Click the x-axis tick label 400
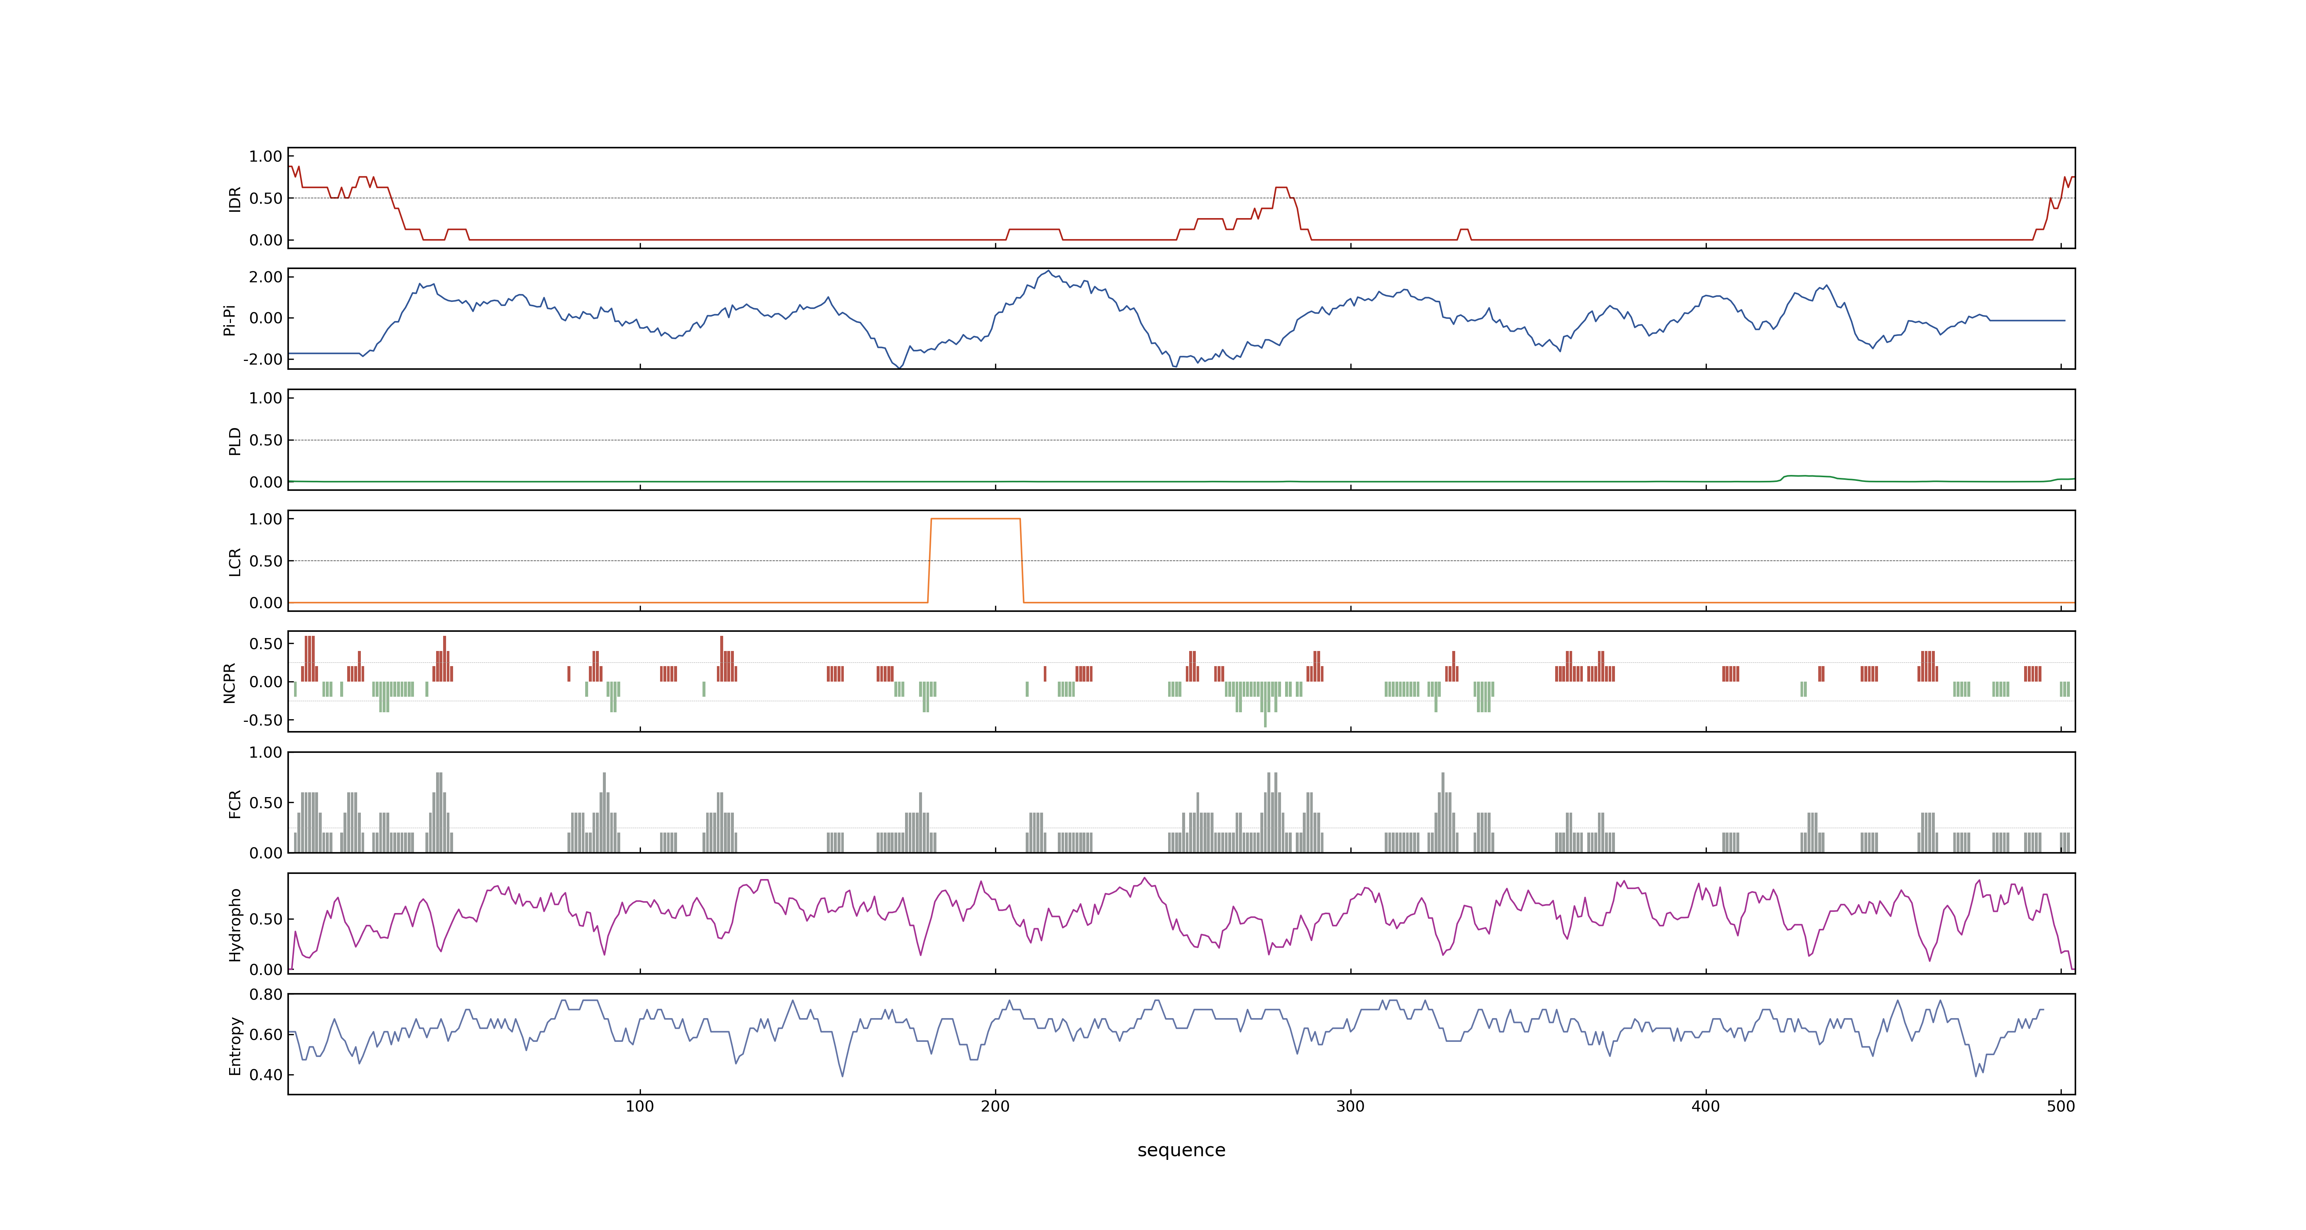2306x1230 pixels. [x=1705, y=1106]
